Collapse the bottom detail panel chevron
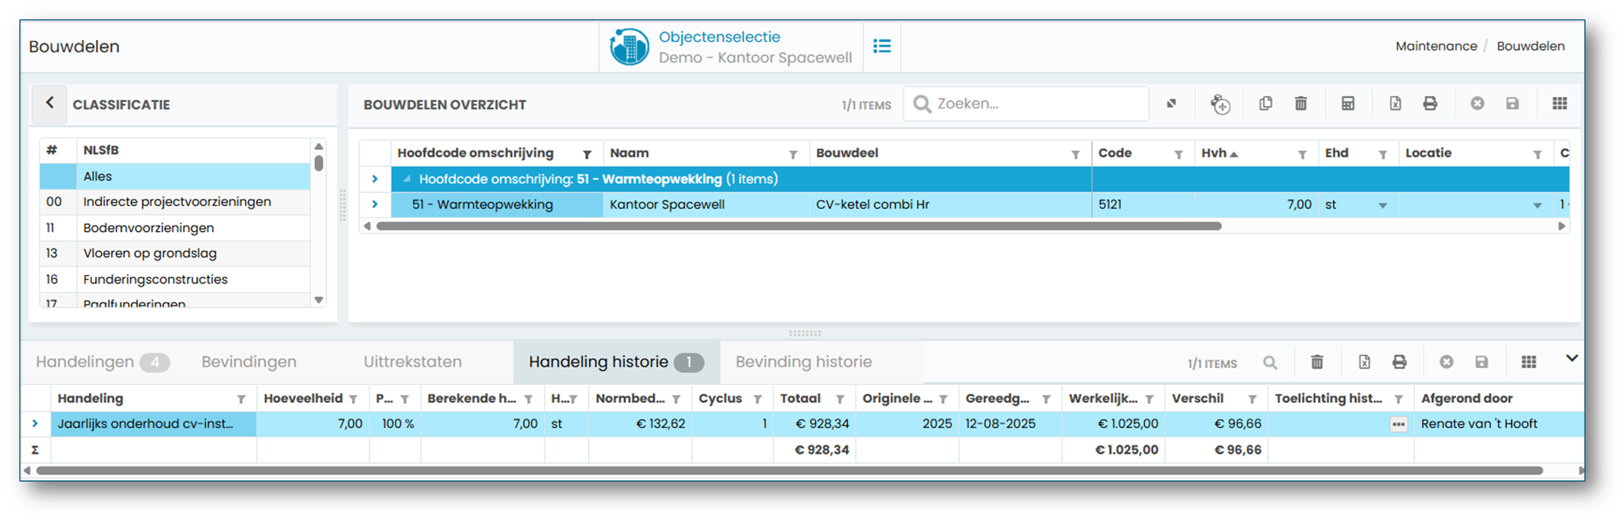The height and width of the screenshot is (520, 1624). click(x=1572, y=358)
